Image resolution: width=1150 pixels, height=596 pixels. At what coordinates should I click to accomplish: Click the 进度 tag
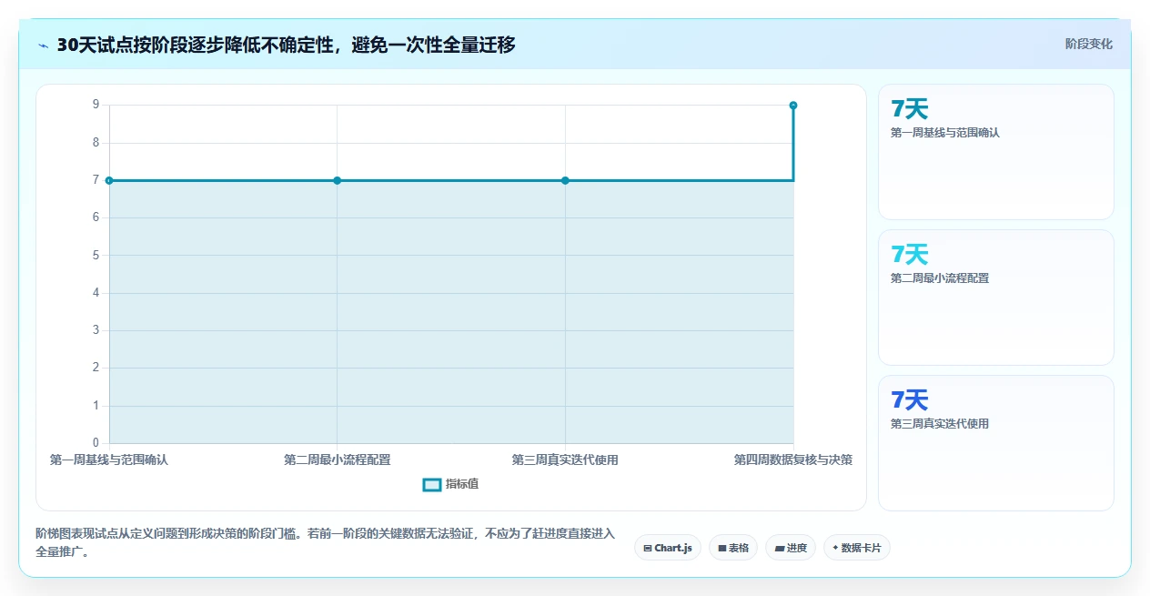point(791,548)
